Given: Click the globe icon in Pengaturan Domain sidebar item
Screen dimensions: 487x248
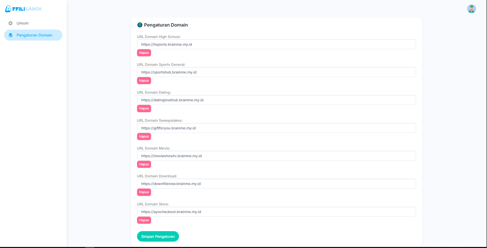Looking at the screenshot, I should pos(10,35).
